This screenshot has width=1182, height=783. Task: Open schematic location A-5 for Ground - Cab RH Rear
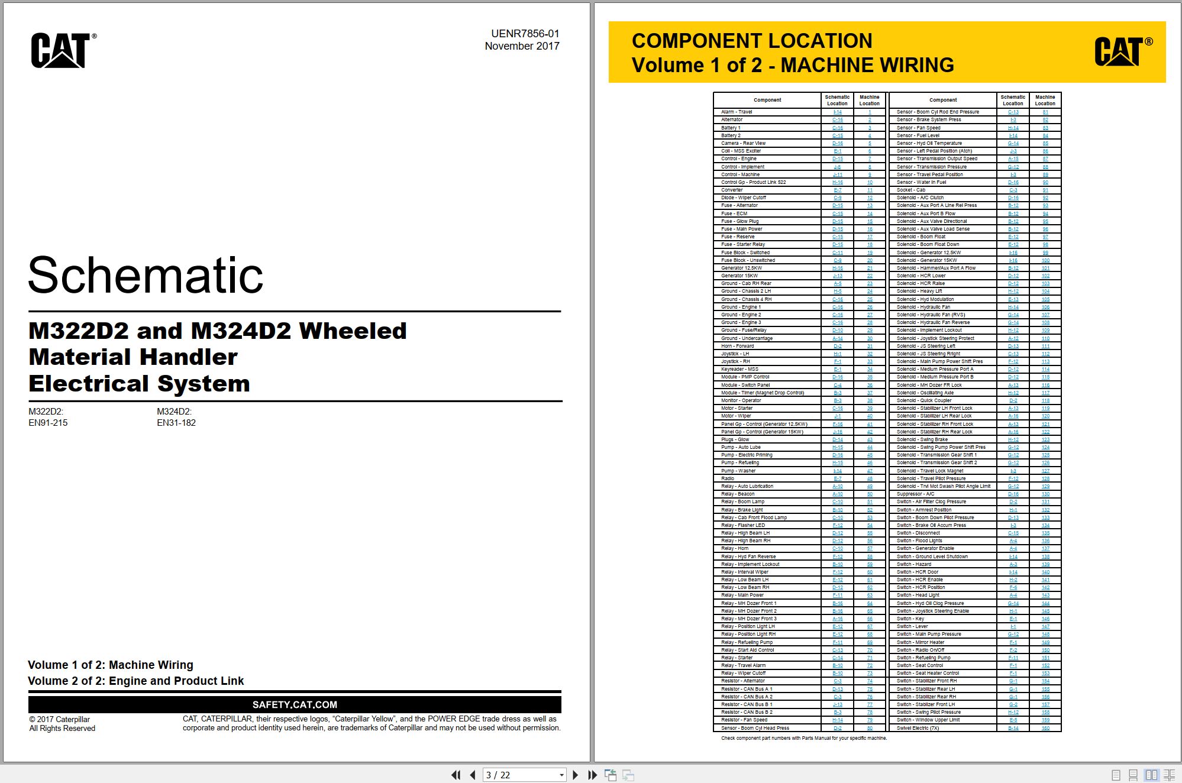tap(837, 283)
